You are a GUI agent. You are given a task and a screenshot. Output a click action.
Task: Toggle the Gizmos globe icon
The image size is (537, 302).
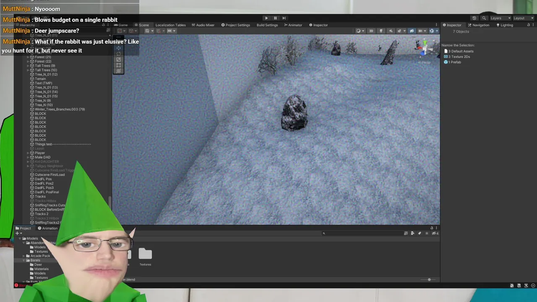[x=432, y=31]
